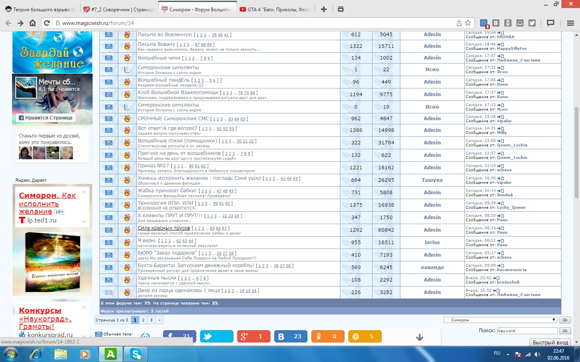Open the Конкурсы «Наукоград». Грамоты! ad link

[x=45, y=318]
